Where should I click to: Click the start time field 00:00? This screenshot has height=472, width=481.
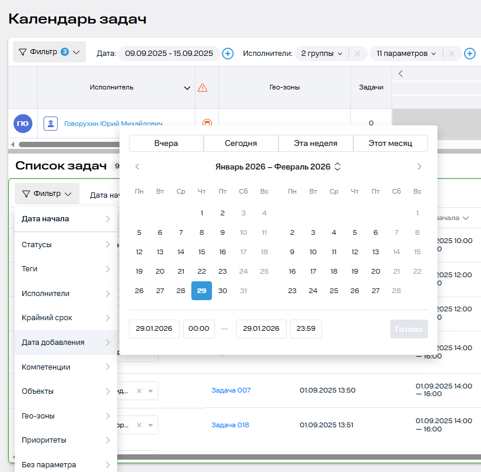(x=198, y=329)
